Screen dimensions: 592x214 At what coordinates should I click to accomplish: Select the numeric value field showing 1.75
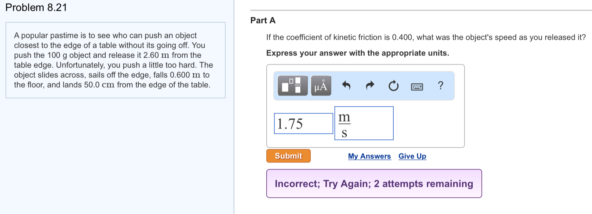[303, 123]
